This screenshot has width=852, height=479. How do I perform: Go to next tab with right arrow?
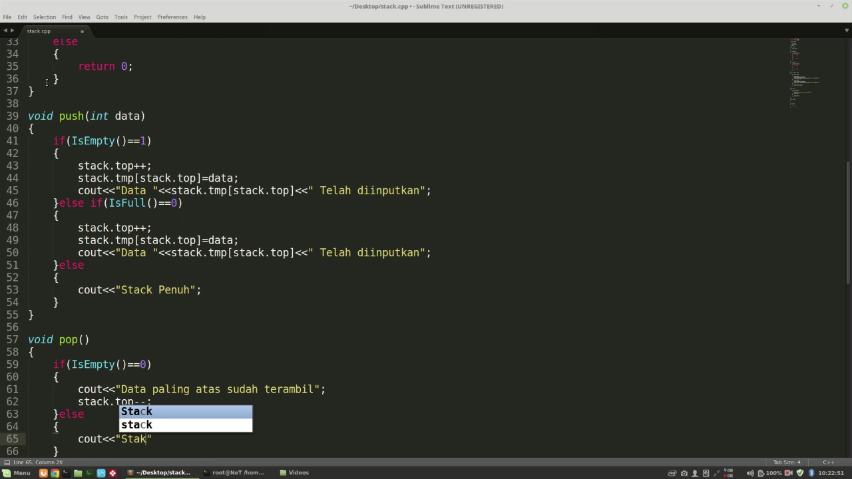click(x=12, y=31)
